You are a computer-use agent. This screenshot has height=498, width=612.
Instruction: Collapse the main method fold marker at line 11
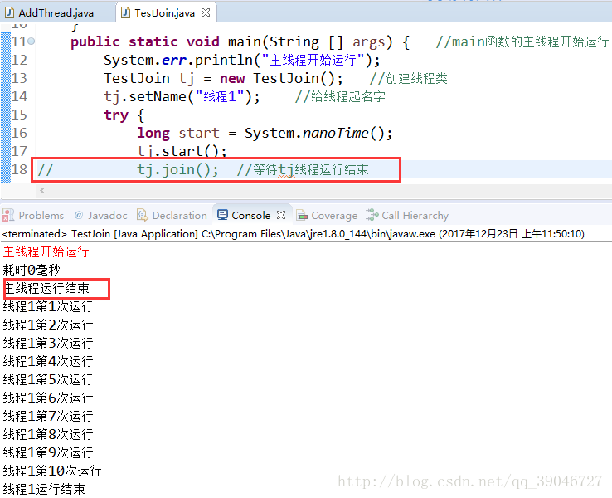click(32, 41)
